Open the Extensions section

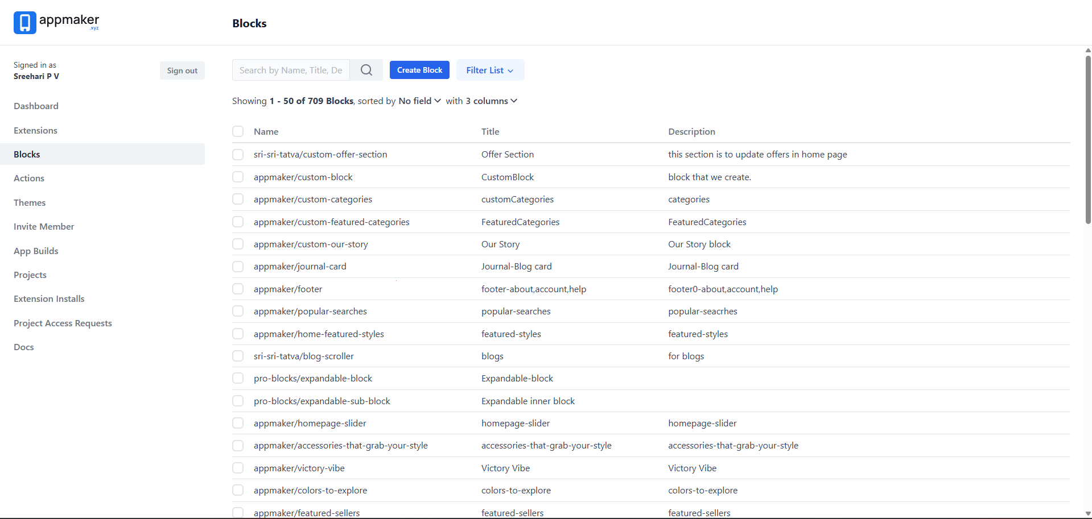pyautogui.click(x=35, y=130)
